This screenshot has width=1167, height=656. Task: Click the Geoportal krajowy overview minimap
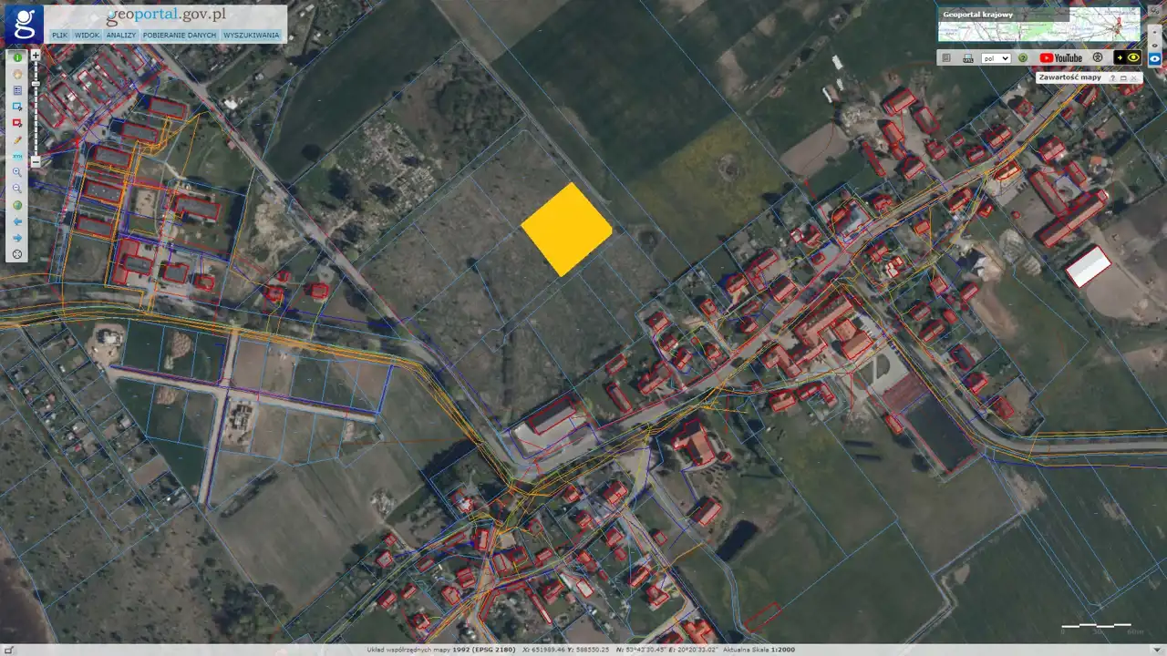pos(1038,26)
